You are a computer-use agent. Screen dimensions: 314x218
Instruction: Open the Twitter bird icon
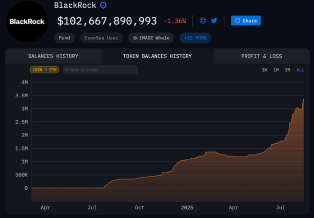point(214,20)
